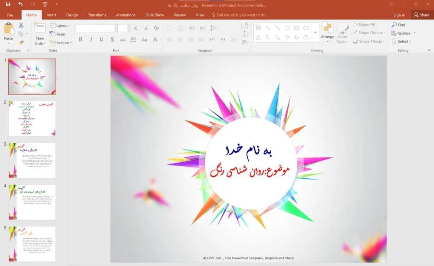434x266 pixels.
Task: Select the right arrow shape
Action: click(x=287, y=37)
